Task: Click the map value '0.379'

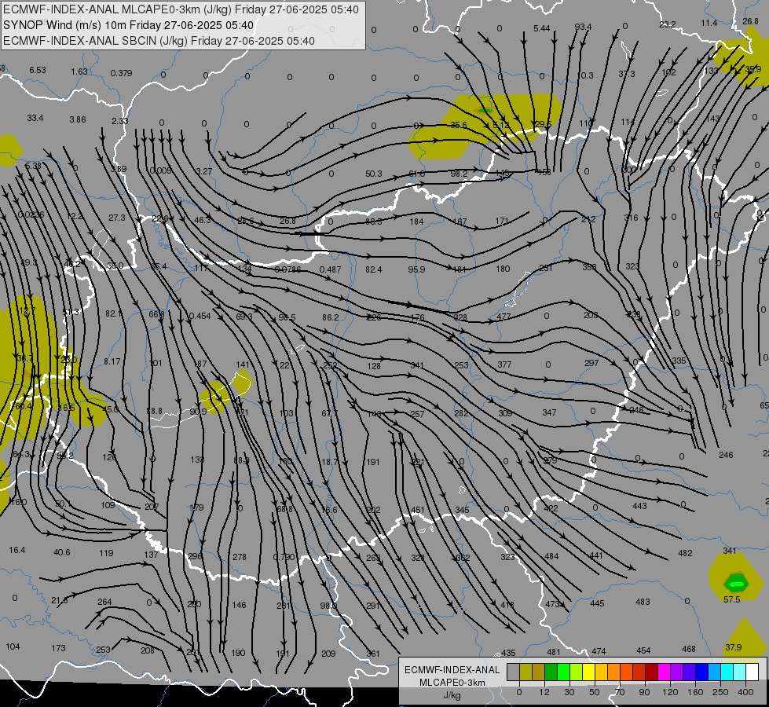Action: pyautogui.click(x=121, y=73)
